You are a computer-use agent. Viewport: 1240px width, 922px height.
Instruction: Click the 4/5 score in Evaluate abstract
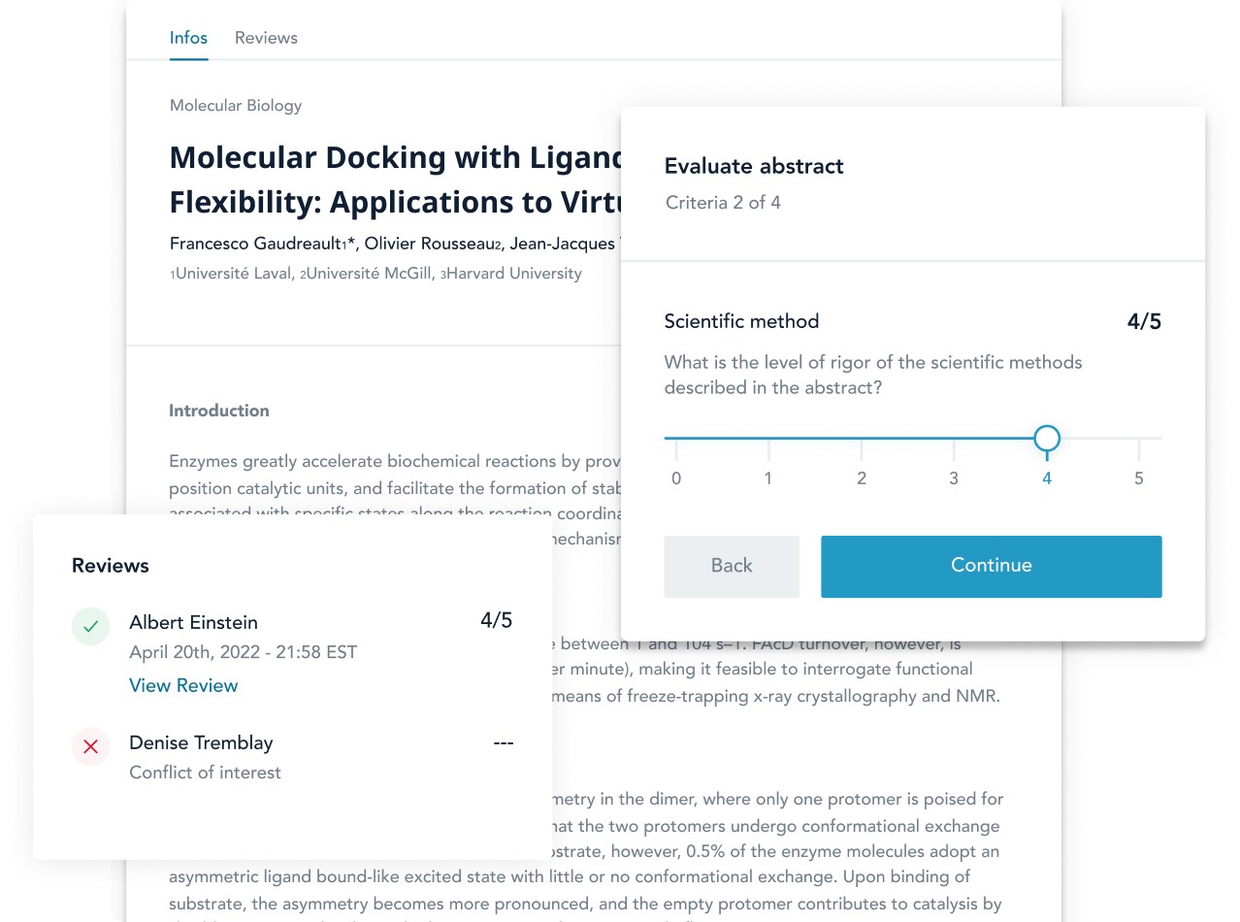tap(1144, 322)
